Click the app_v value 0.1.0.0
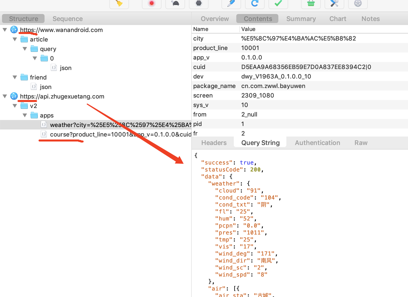The width and height of the screenshot is (408, 297). coord(252,57)
